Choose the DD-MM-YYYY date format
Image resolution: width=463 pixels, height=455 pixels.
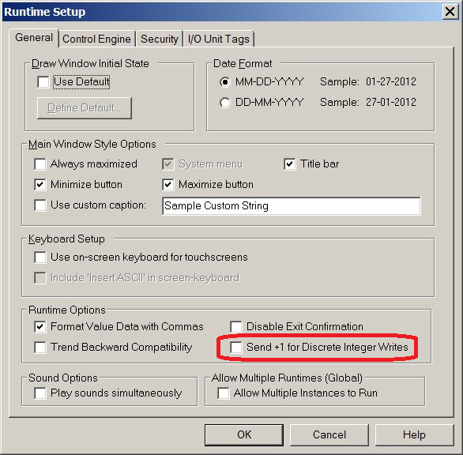[x=225, y=103]
